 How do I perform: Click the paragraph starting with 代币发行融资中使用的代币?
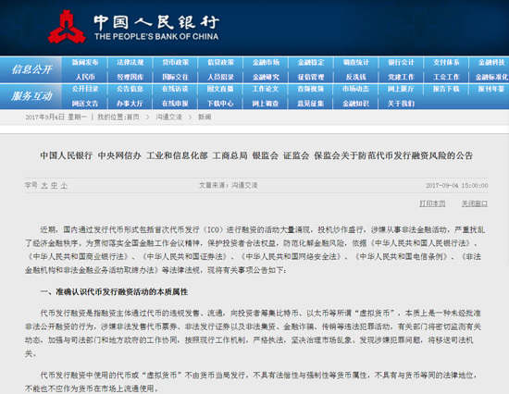252,382
